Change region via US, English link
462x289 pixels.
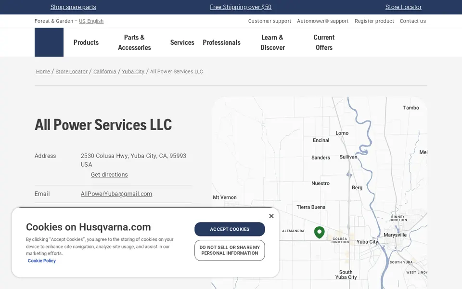click(91, 21)
